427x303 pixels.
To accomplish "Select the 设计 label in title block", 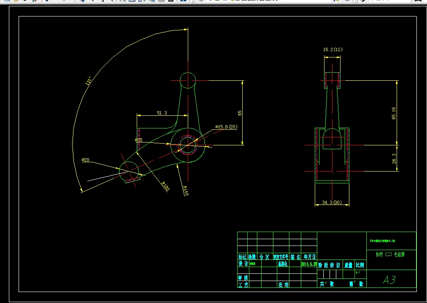I will [x=243, y=264].
